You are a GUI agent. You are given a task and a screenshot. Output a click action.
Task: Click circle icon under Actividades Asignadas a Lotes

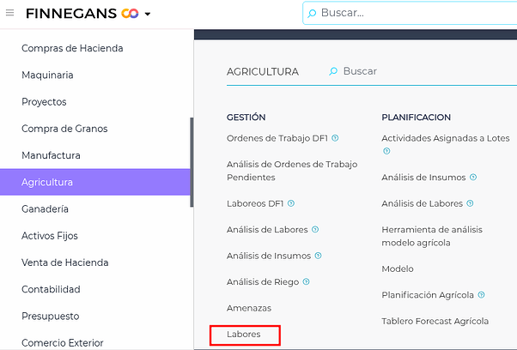pyautogui.click(x=386, y=152)
